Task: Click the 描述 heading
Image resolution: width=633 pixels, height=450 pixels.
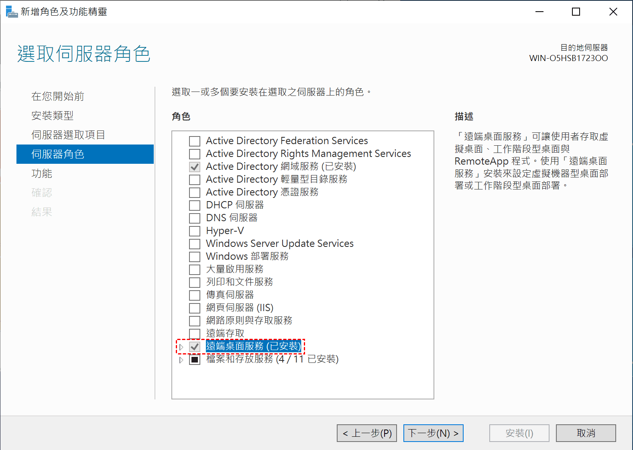Action: click(464, 116)
